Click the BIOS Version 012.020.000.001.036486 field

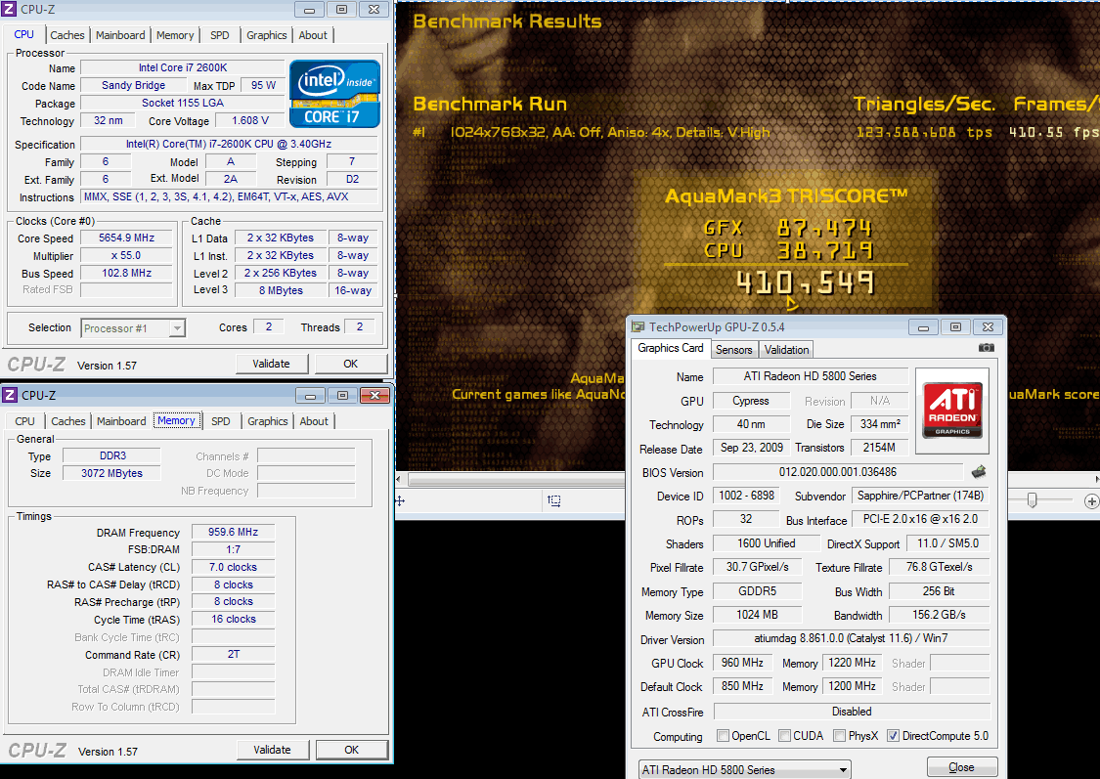[x=838, y=472]
